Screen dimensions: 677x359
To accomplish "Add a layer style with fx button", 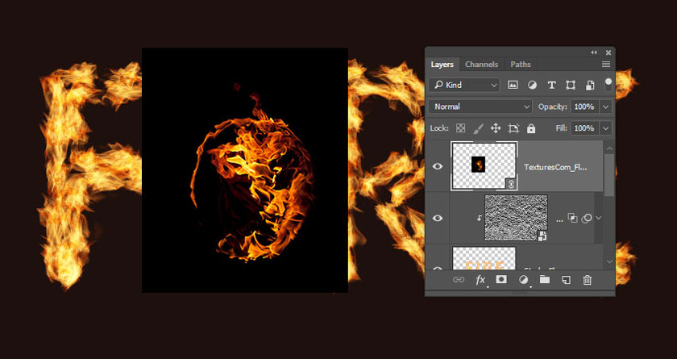I will tap(480, 280).
